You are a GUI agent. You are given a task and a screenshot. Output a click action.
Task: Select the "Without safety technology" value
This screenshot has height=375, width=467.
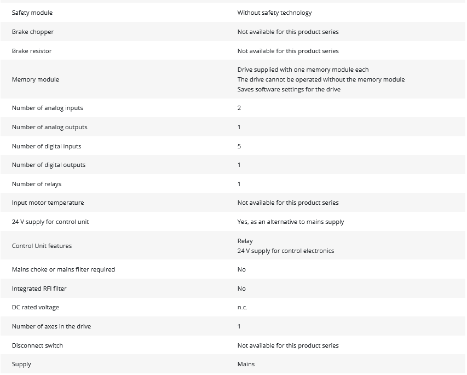point(274,13)
